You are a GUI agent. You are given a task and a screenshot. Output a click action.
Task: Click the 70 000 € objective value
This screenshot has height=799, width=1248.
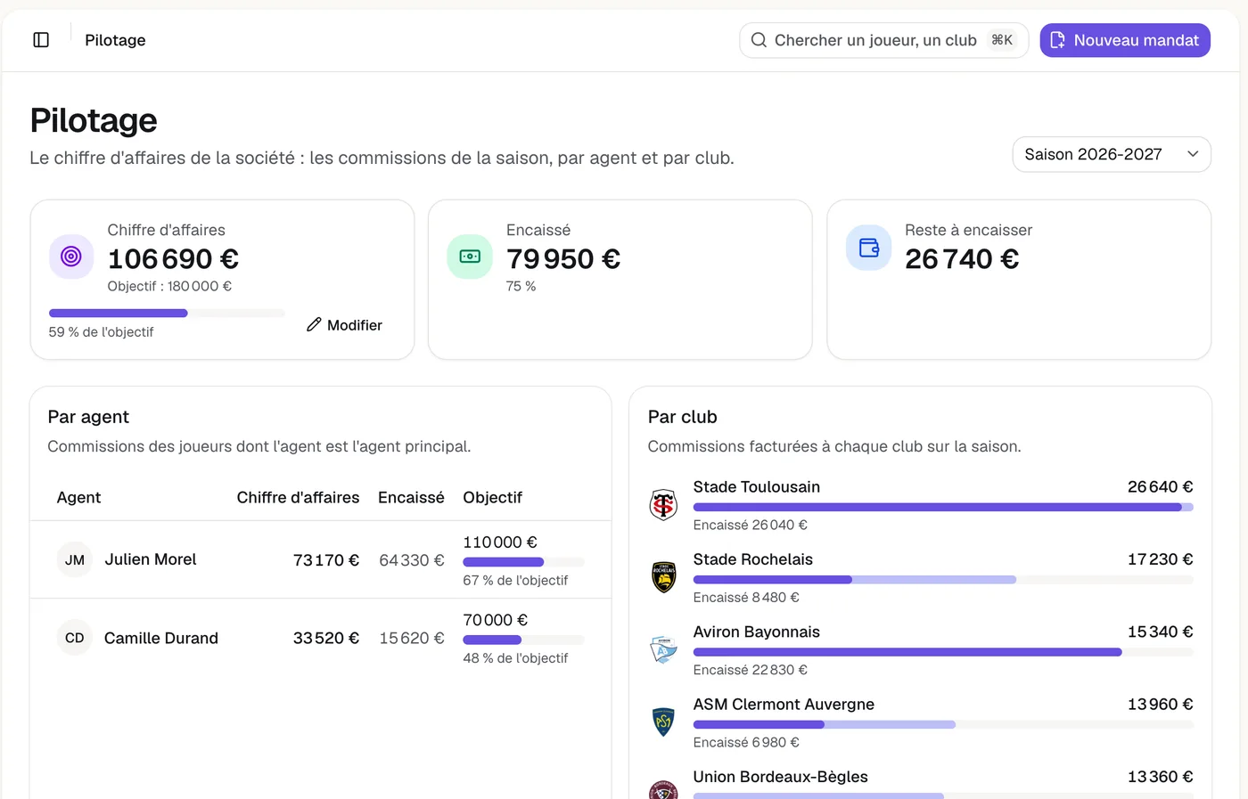(496, 620)
